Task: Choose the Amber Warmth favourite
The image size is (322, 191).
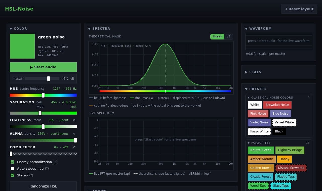Action: point(262,159)
